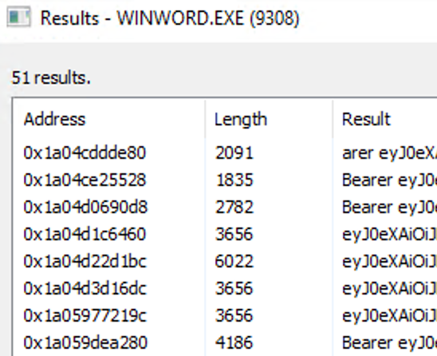The image size is (437, 356).
Task: Click length value 2782
Action: pyautogui.click(x=234, y=207)
